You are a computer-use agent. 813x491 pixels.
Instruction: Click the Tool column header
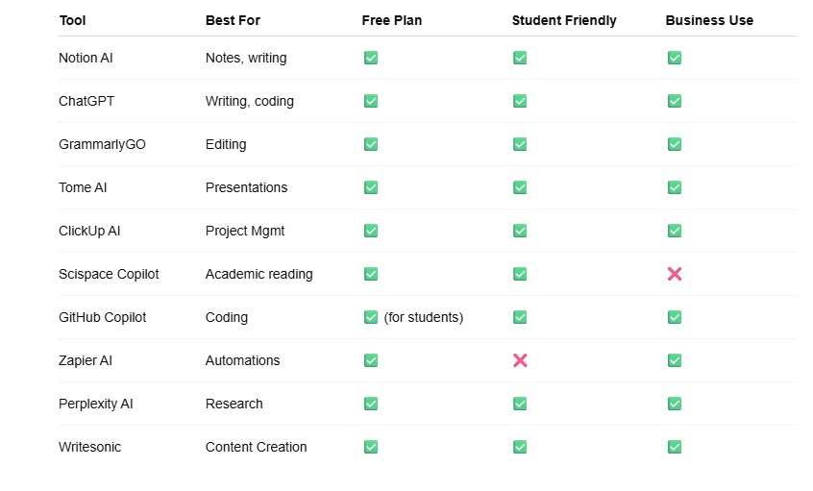pos(73,20)
